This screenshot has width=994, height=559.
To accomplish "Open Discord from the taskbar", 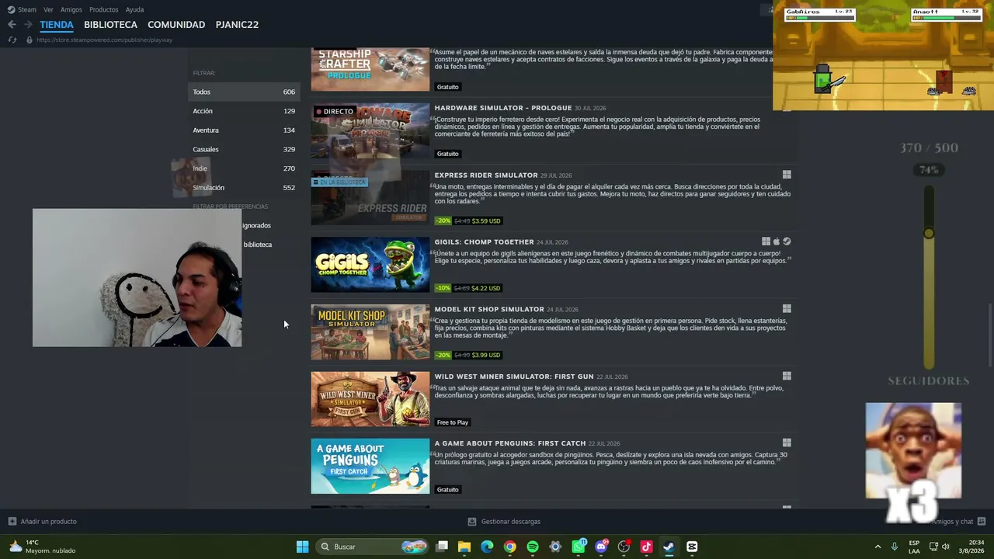I will 601,547.
